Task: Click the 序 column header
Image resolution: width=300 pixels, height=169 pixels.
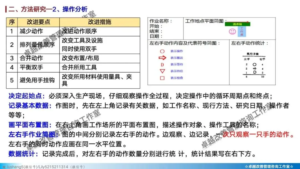Action: 12,22
